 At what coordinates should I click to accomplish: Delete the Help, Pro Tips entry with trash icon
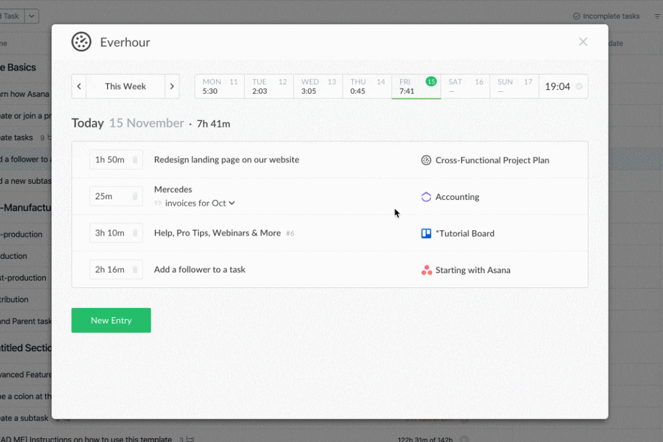point(135,234)
